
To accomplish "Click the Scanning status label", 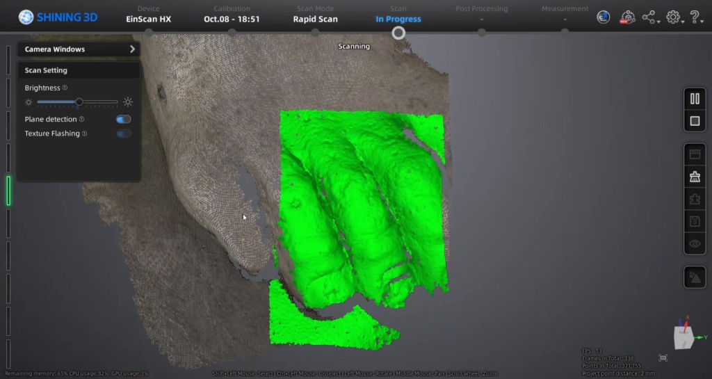I will pos(354,47).
